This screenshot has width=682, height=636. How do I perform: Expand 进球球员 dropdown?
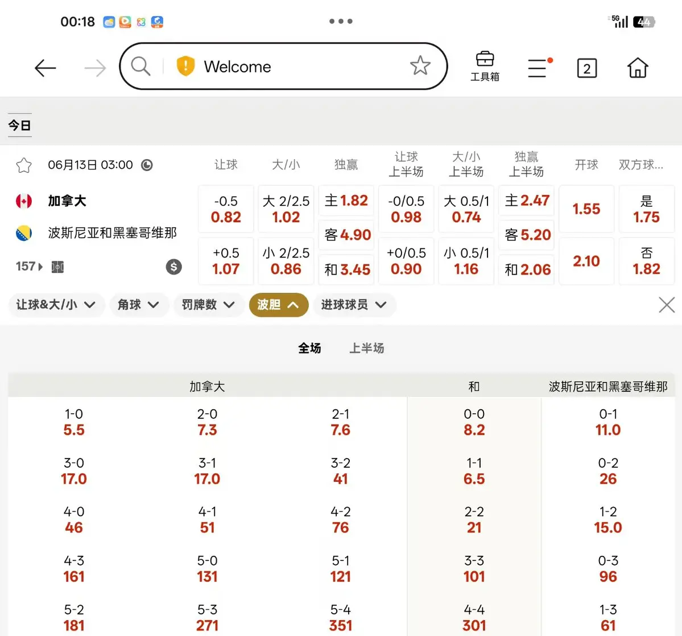(x=354, y=305)
